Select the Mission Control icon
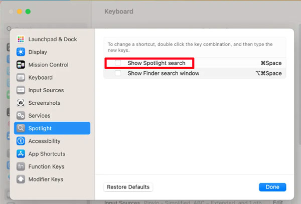Screen dimensions: 301x204 (21, 65)
